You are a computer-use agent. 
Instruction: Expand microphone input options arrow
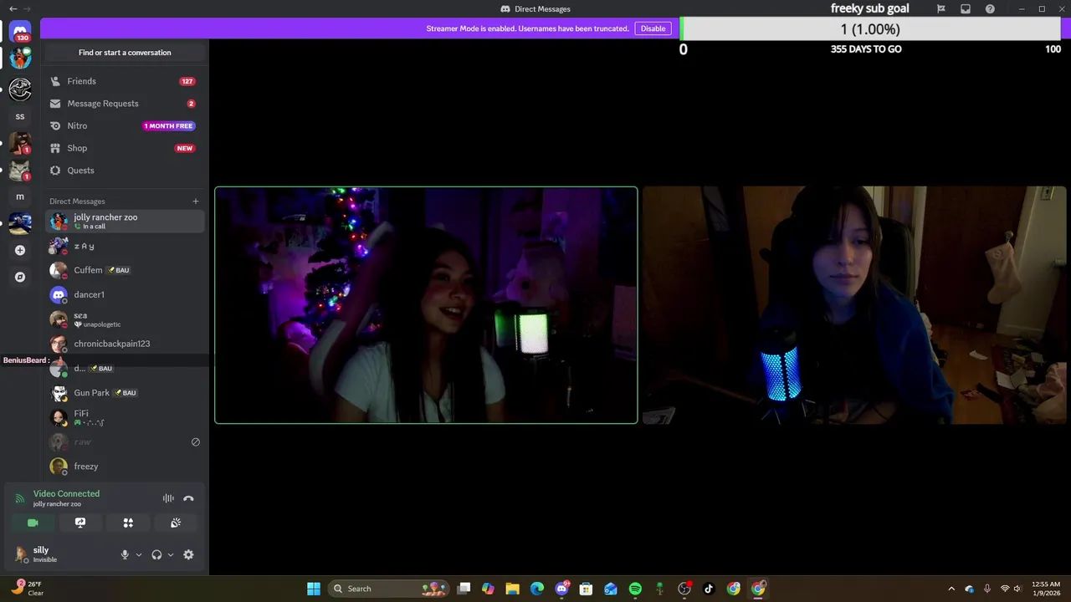click(139, 554)
